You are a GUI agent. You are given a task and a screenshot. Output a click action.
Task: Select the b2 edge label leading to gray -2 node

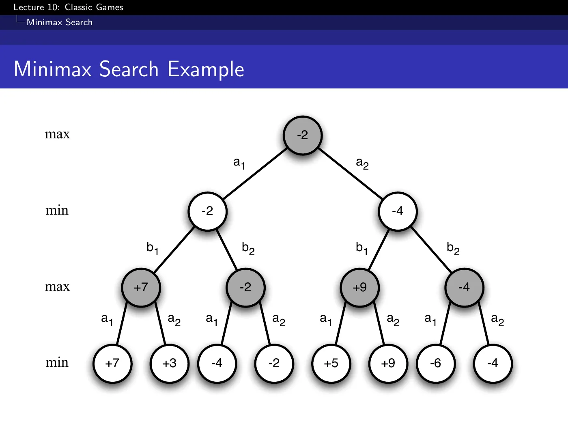(248, 248)
